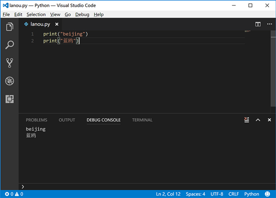276x198 pixels.
Task: Open the editor more actions menu
Action: click(268, 24)
